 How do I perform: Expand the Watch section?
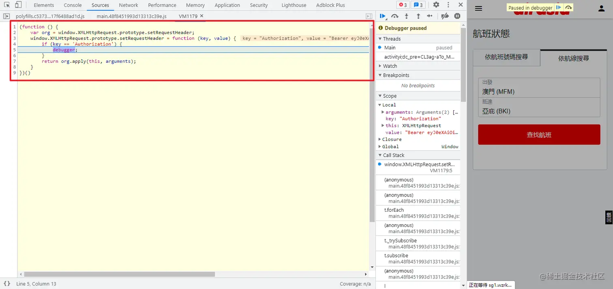[418, 66]
